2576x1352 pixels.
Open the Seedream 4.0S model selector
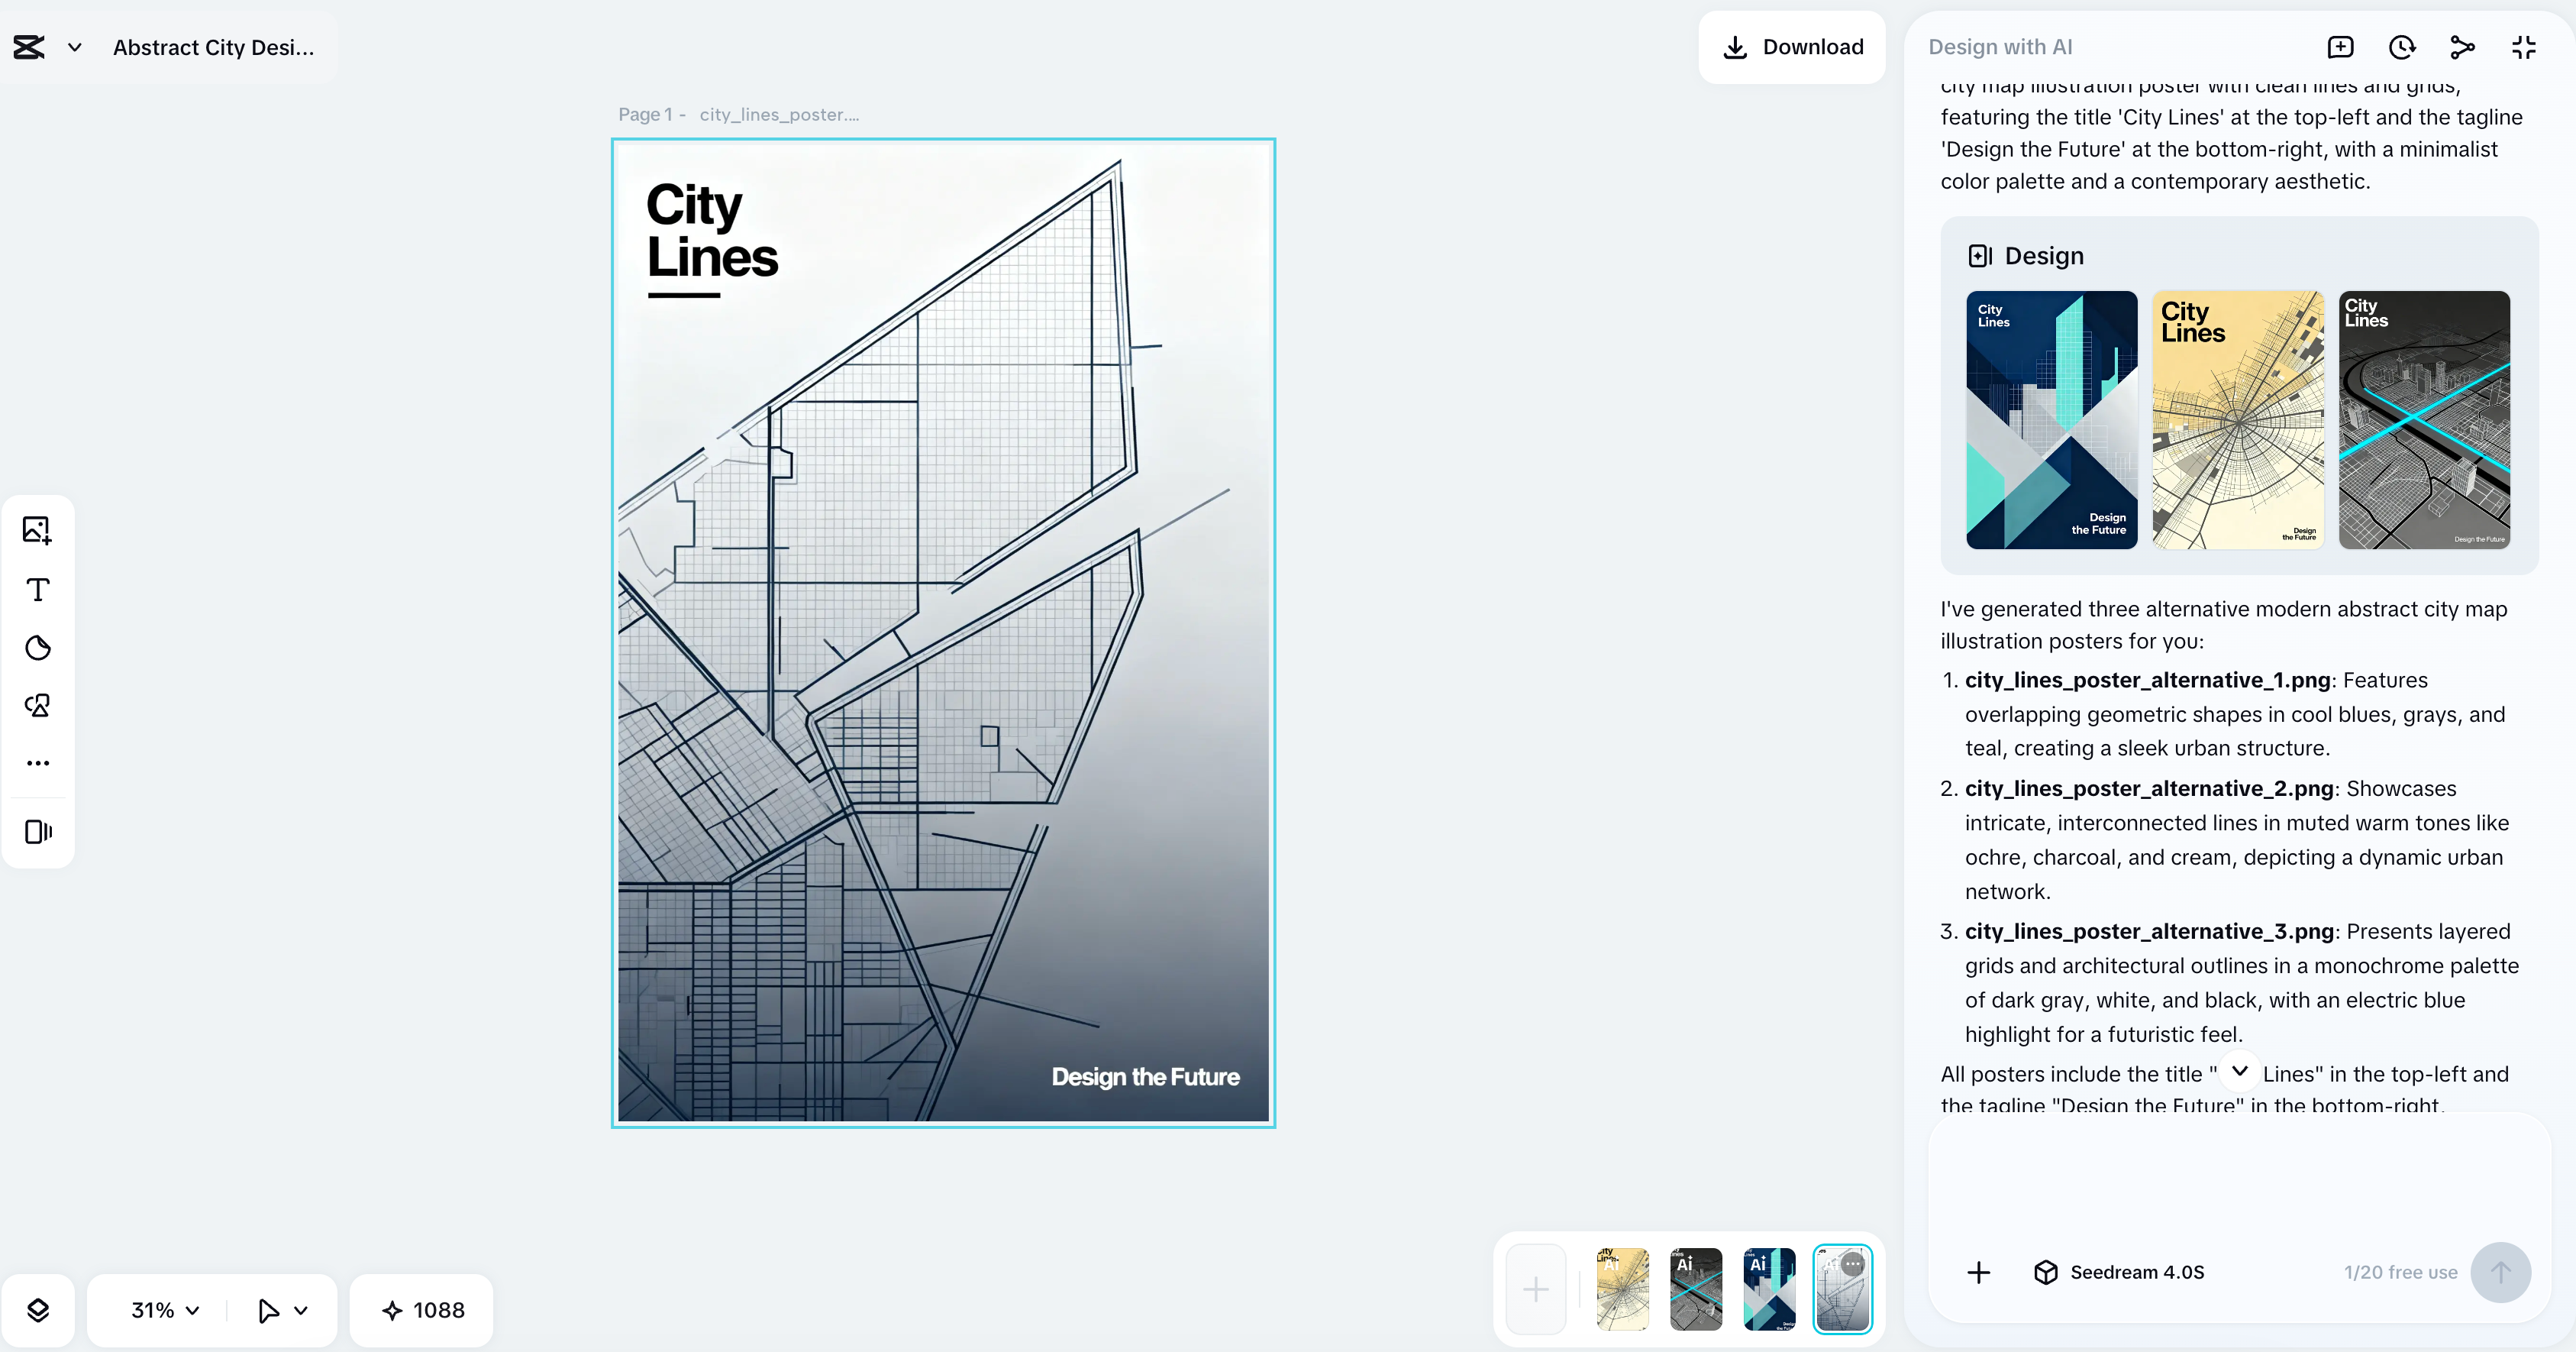click(x=2119, y=1272)
